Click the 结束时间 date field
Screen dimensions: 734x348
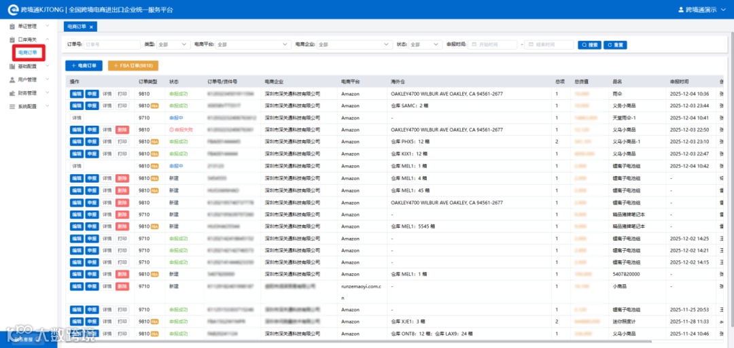coord(548,44)
